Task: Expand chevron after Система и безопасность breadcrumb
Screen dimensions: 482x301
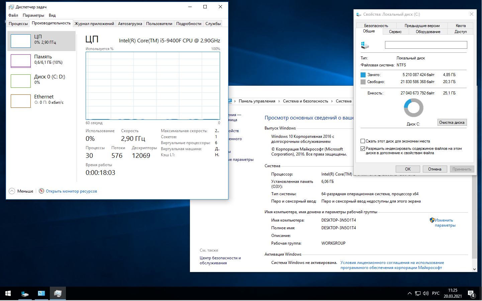Action: 332,101
